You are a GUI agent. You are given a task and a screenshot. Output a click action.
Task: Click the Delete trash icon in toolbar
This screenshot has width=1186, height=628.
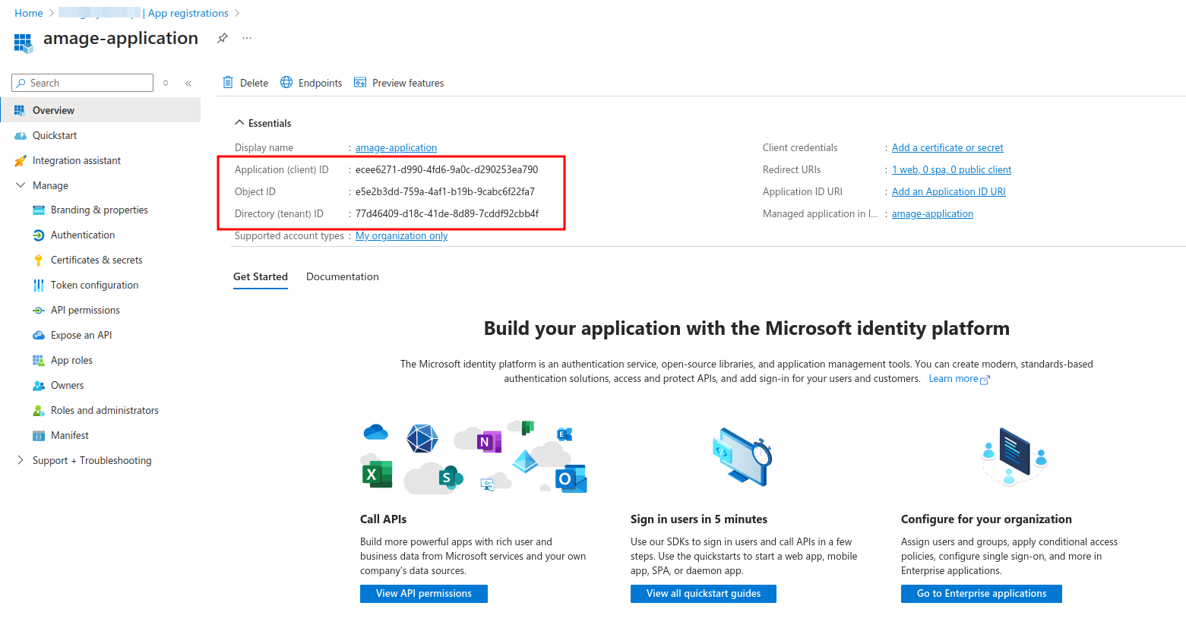coord(228,83)
